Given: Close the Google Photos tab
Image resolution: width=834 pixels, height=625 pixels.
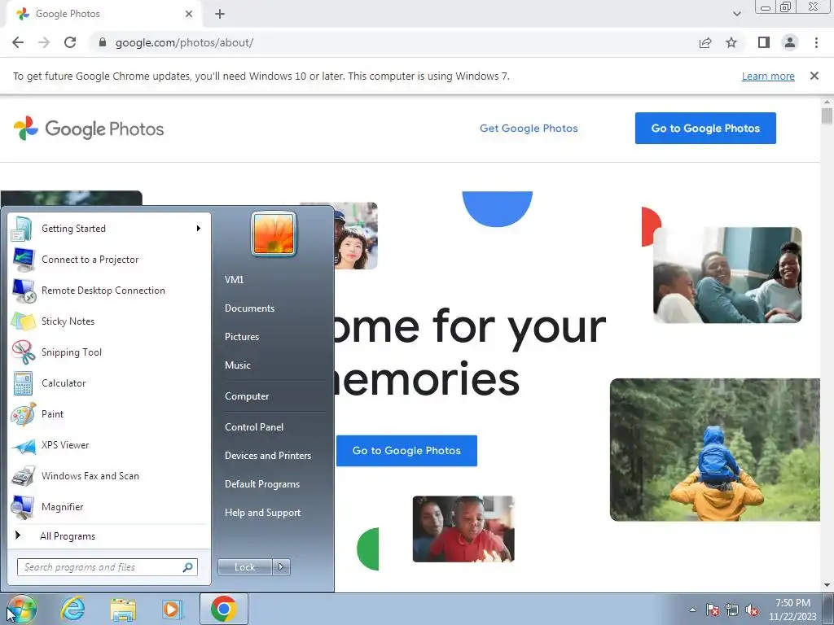Looking at the screenshot, I should 189,14.
